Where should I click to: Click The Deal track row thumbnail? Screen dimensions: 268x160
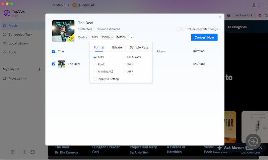61,64
